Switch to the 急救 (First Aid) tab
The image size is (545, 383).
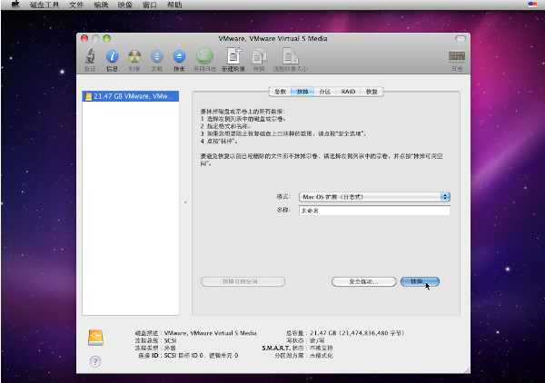coord(280,92)
